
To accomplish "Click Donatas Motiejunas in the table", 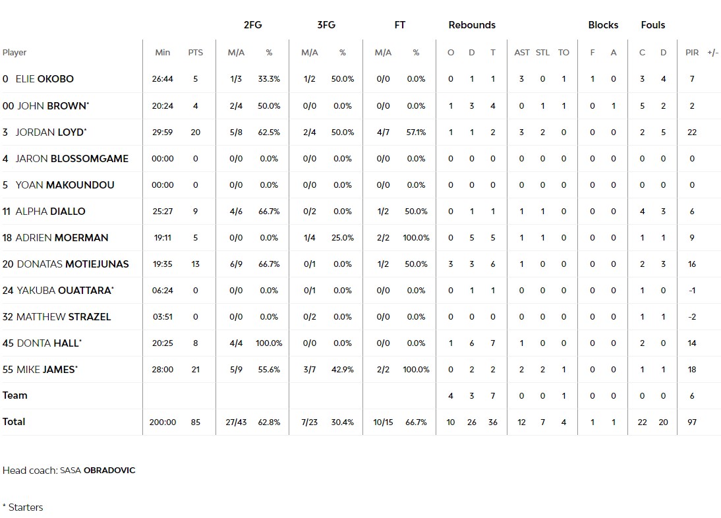I will tap(72, 264).
